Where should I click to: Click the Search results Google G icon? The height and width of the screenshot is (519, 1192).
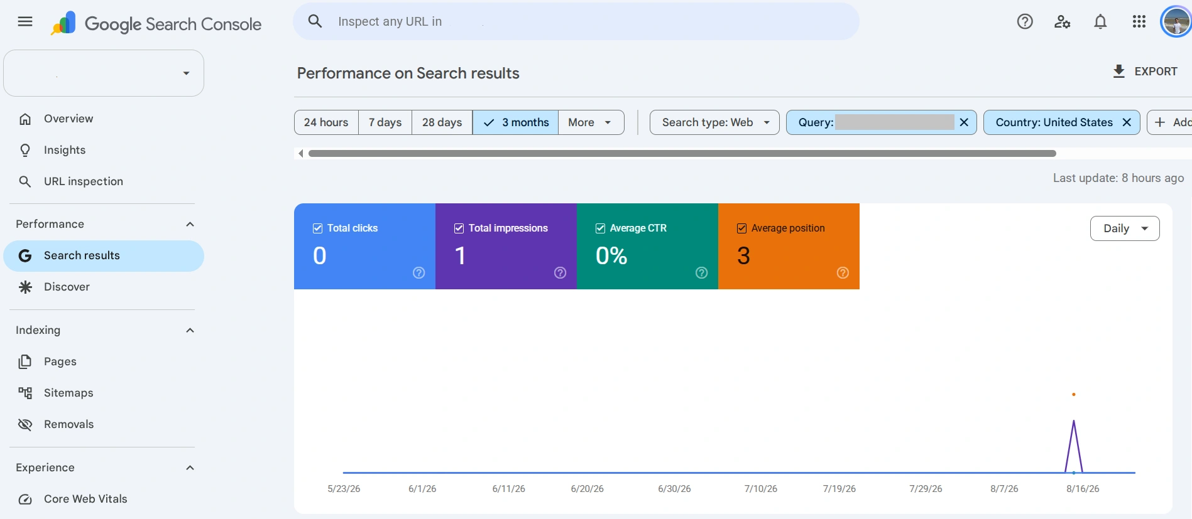click(25, 255)
